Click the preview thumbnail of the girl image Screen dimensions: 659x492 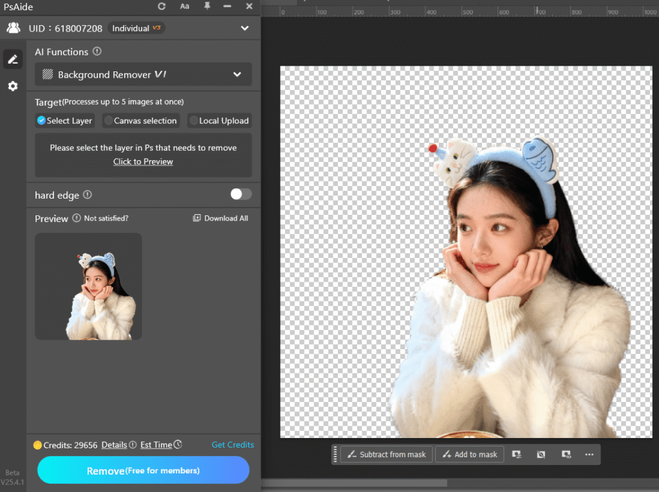(88, 286)
